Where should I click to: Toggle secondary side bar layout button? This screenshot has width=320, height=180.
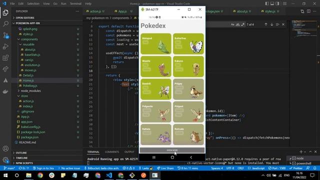click(277, 3)
